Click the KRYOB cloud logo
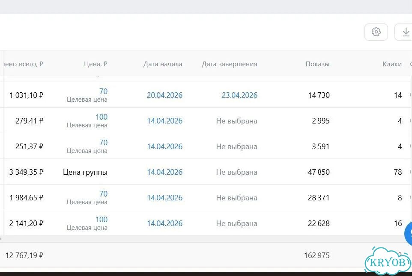The width and height of the screenshot is (412, 276). [x=388, y=261]
